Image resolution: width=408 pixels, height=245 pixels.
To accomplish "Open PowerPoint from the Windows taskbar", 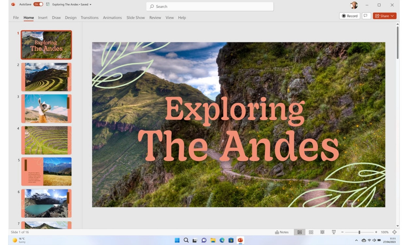I will point(240,240).
